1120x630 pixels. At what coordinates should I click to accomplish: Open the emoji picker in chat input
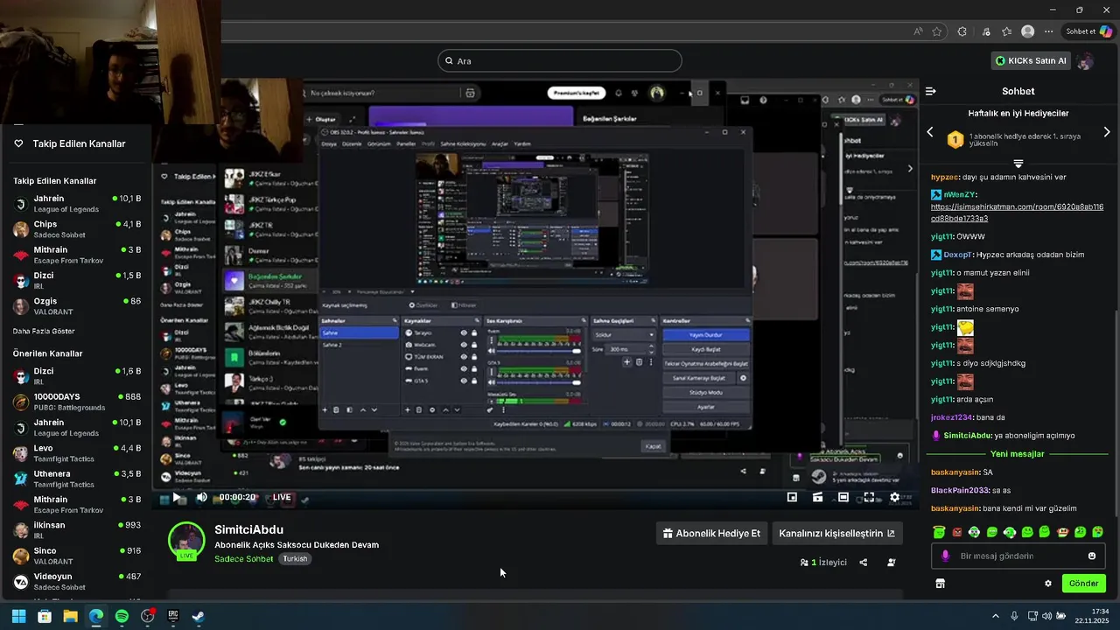pos(1091,556)
